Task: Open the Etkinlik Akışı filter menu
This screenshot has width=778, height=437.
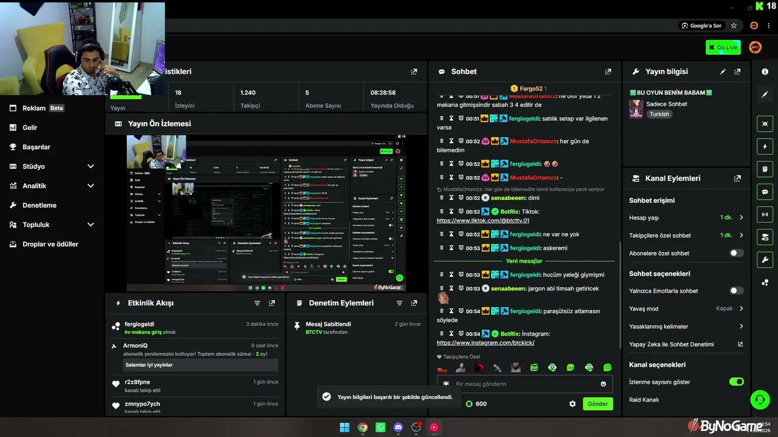Action: tap(257, 303)
